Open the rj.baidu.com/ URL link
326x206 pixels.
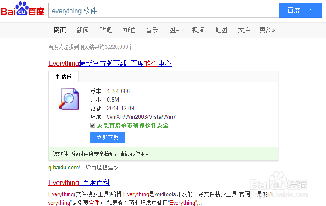(64, 168)
